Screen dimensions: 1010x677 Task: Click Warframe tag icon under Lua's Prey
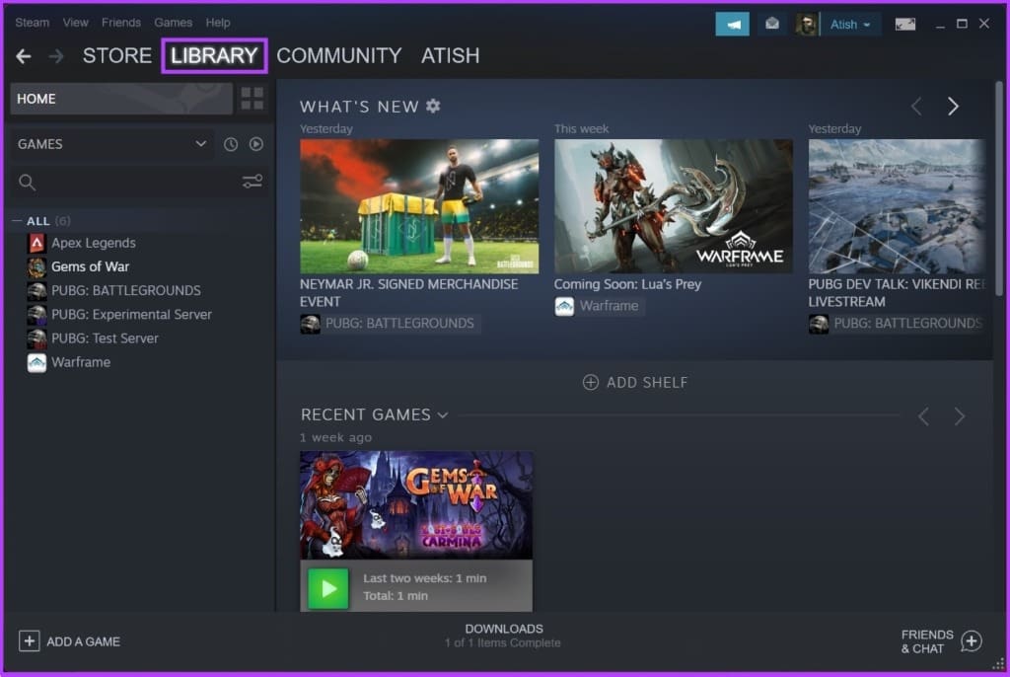pyautogui.click(x=564, y=306)
